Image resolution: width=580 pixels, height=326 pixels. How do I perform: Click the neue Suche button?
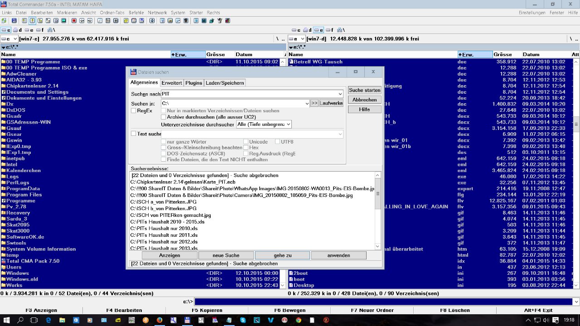pyautogui.click(x=226, y=255)
